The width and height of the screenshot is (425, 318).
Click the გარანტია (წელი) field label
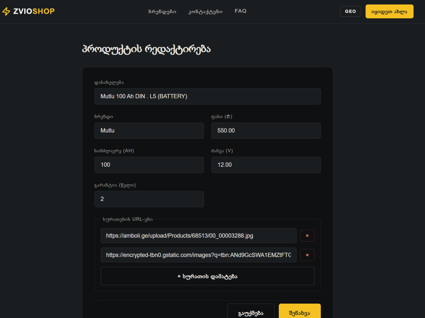pyautogui.click(x=115, y=185)
